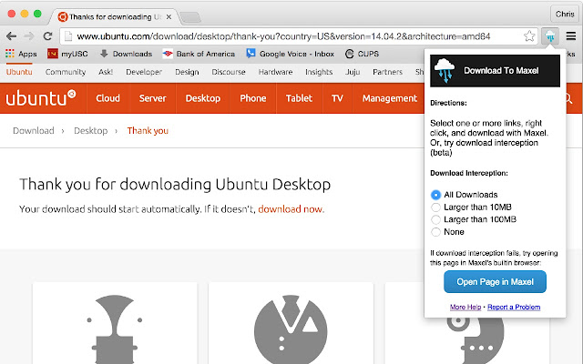Open the Downloads bookmark

[126, 54]
